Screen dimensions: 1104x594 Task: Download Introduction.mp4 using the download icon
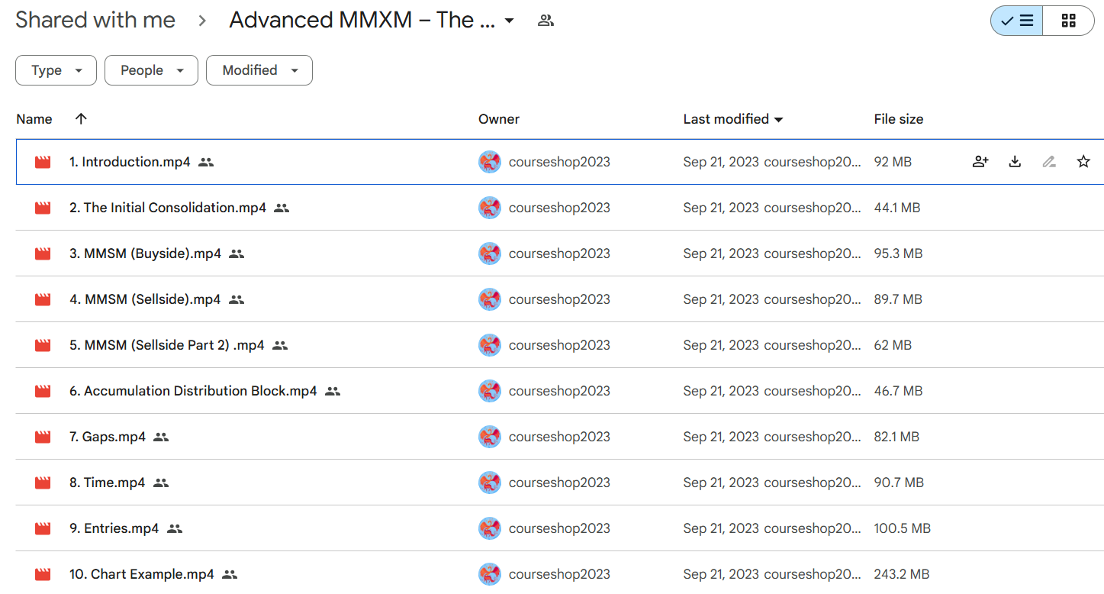point(1015,162)
